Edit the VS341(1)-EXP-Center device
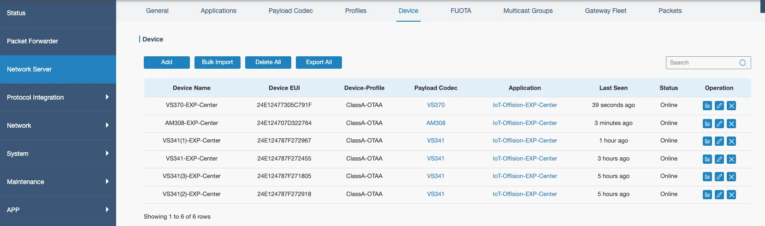Viewport: 765px width, 226px height. pos(719,141)
